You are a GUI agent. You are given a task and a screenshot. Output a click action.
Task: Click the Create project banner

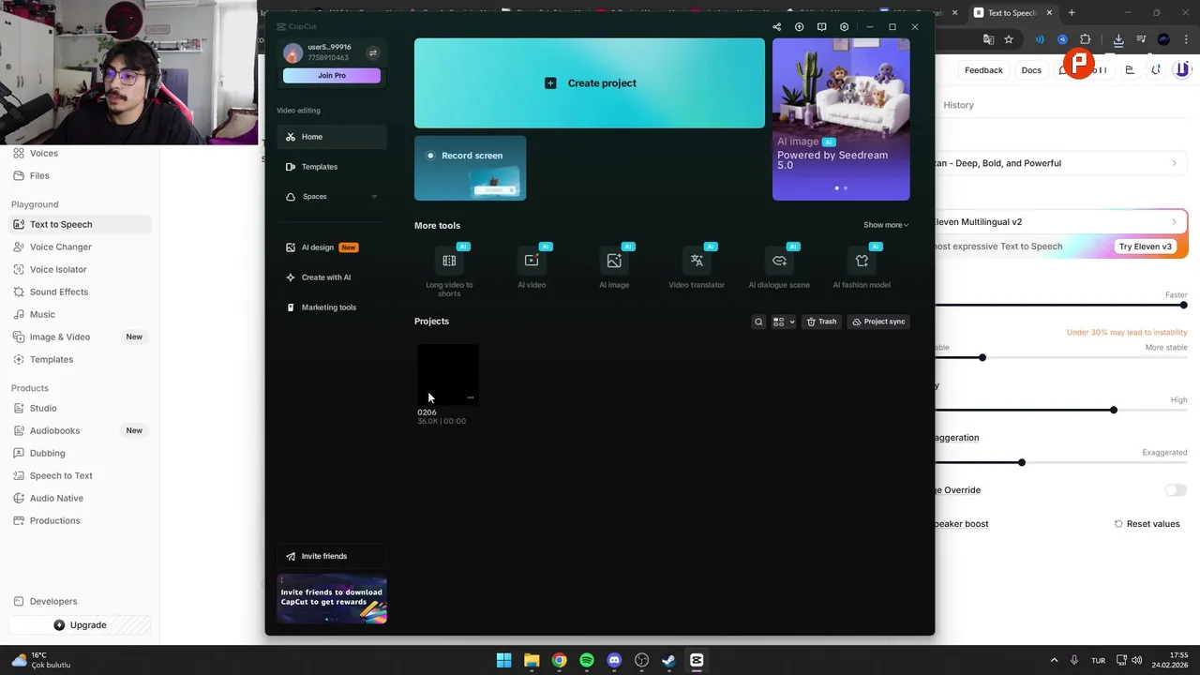pyautogui.click(x=590, y=82)
